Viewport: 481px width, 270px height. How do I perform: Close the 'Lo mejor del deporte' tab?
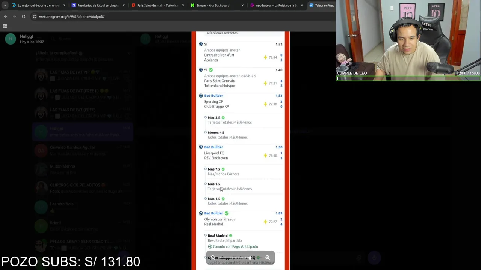(x=64, y=5)
